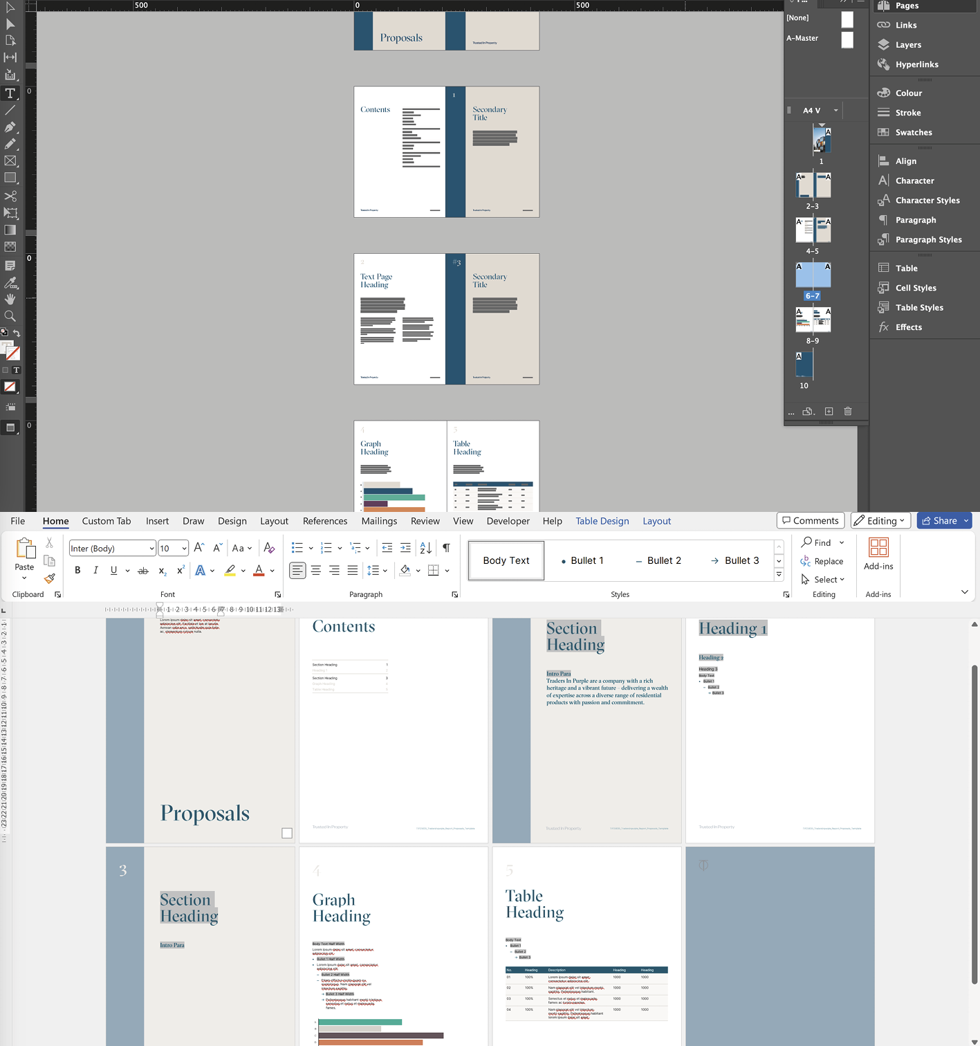Set Align Left paragraph alignment
This screenshot has height=1046, width=980.
tap(297, 570)
